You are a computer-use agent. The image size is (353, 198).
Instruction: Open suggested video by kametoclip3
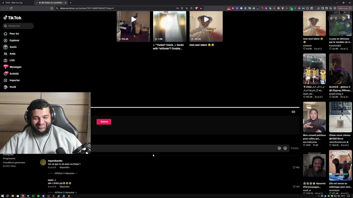[340, 24]
